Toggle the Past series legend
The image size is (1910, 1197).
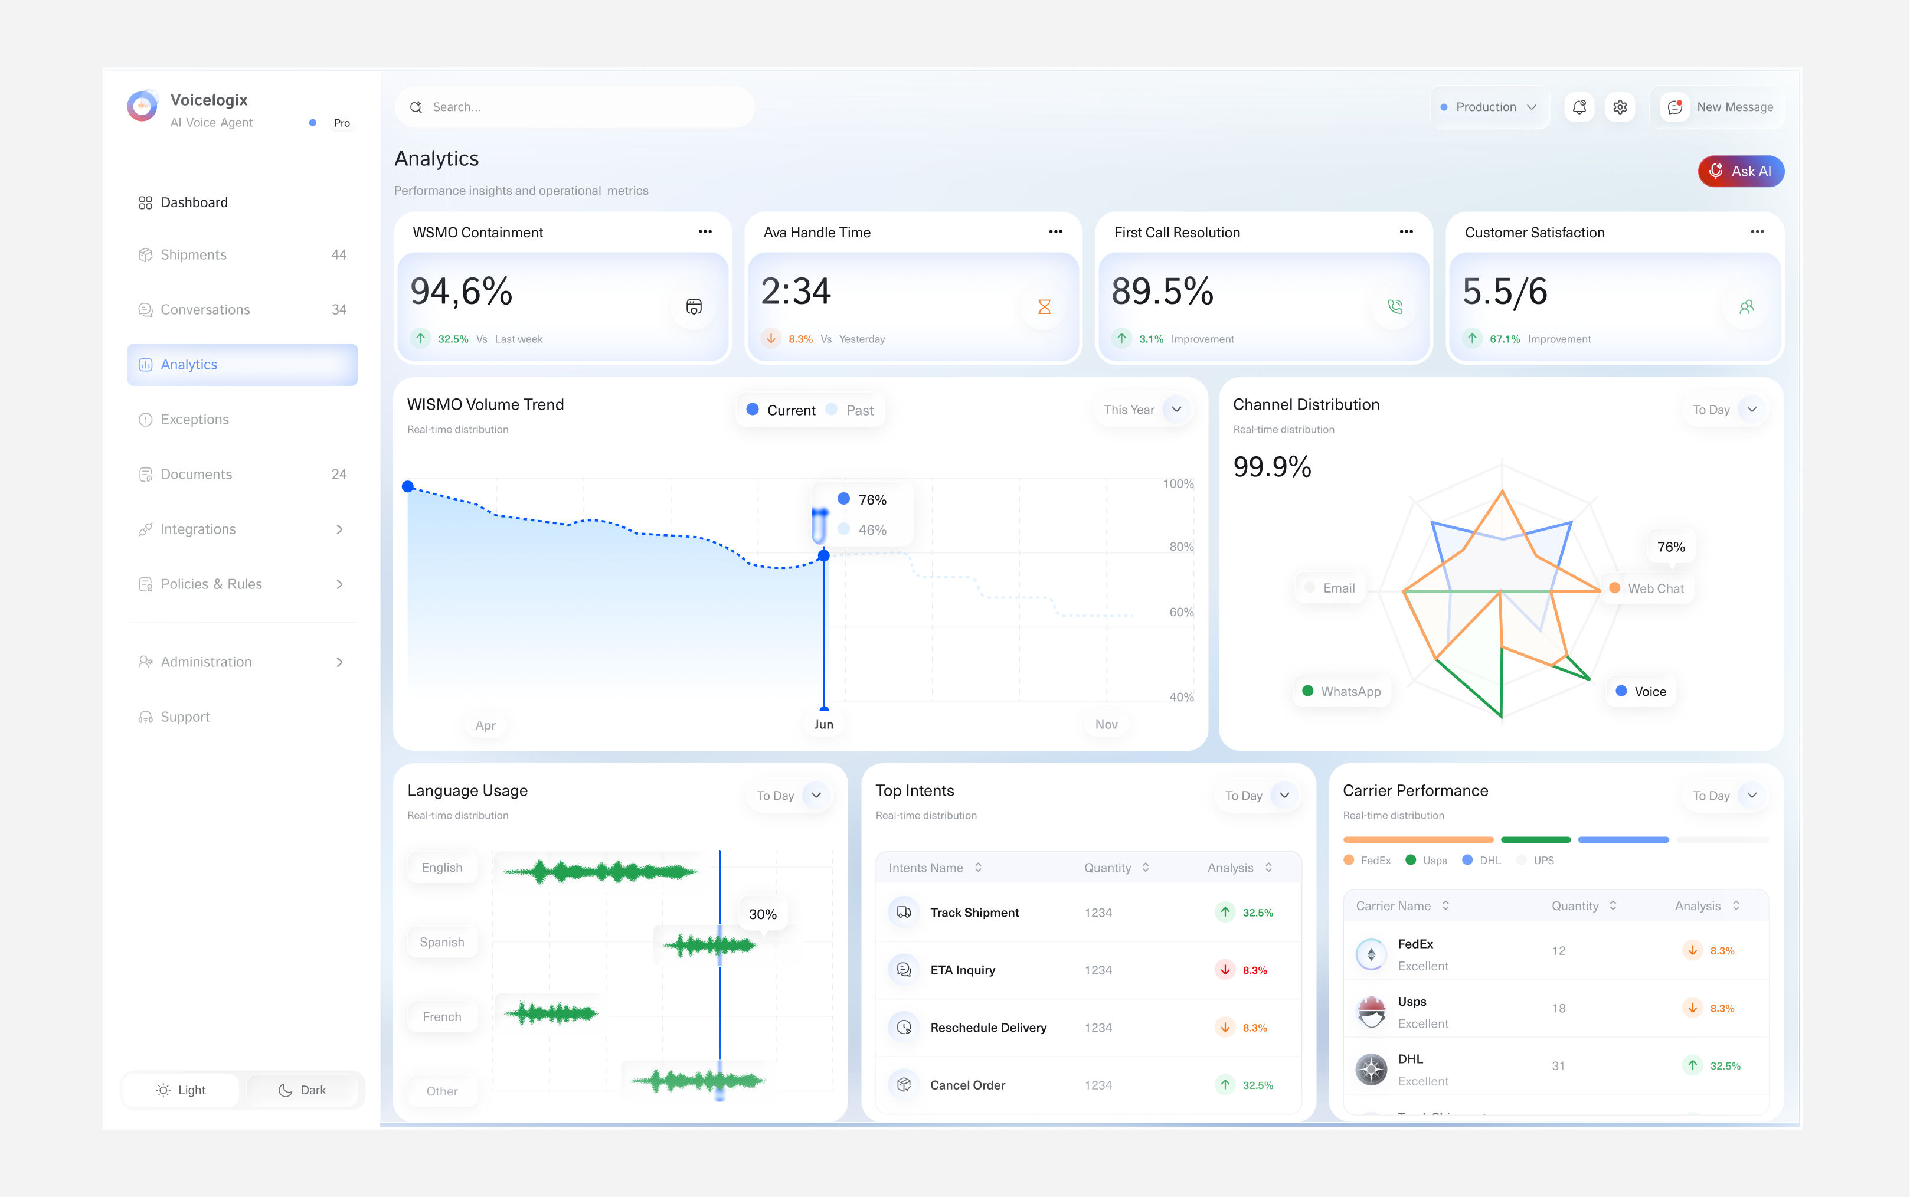849,410
